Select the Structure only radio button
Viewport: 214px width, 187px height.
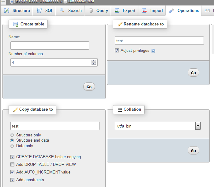click(12, 135)
